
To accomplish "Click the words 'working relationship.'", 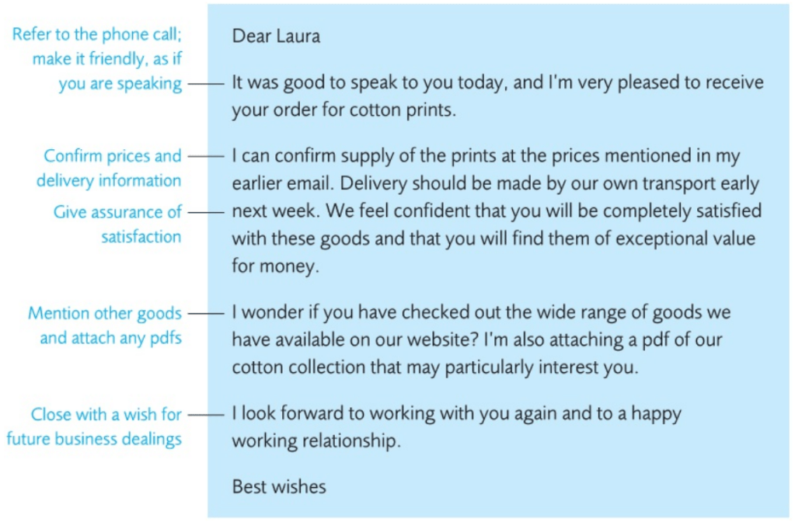I will pyautogui.click(x=316, y=441).
